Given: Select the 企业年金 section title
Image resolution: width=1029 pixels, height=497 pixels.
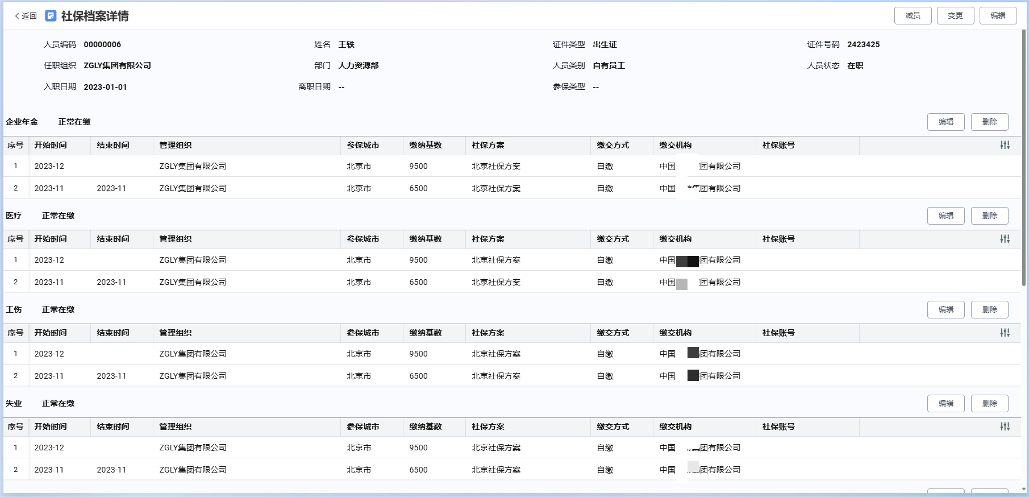Looking at the screenshot, I should tap(22, 122).
